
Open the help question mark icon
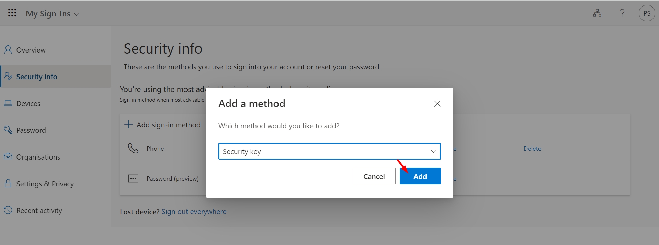pyautogui.click(x=622, y=13)
